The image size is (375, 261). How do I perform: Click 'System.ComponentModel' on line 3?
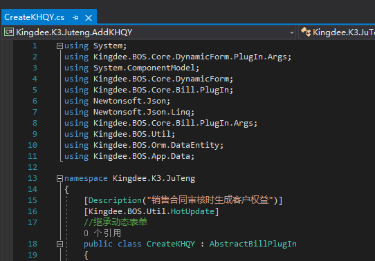click(144, 68)
